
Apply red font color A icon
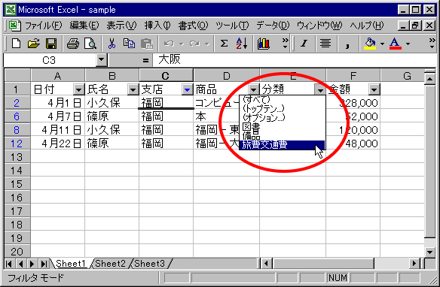tap(395, 44)
